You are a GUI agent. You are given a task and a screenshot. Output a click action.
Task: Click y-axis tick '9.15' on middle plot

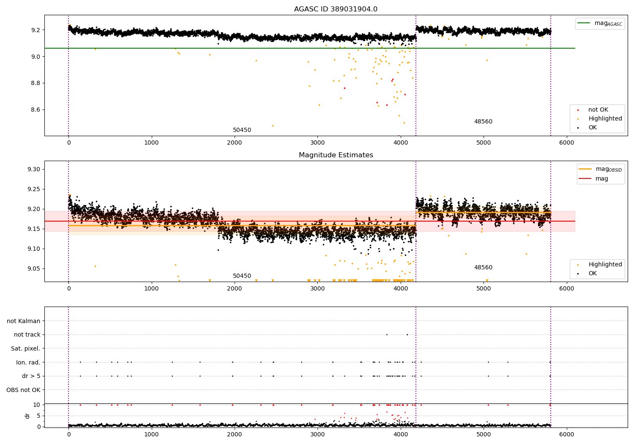[34, 229]
